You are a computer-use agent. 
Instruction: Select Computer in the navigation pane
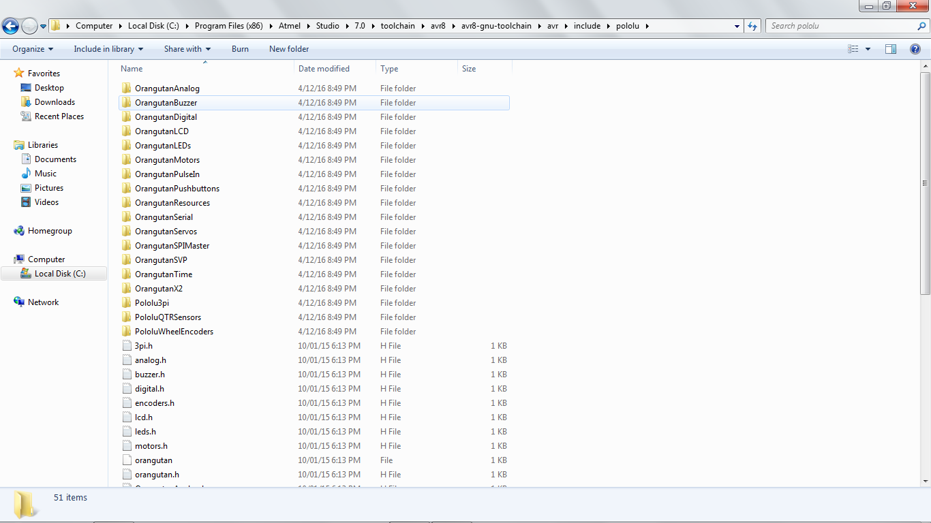point(46,259)
